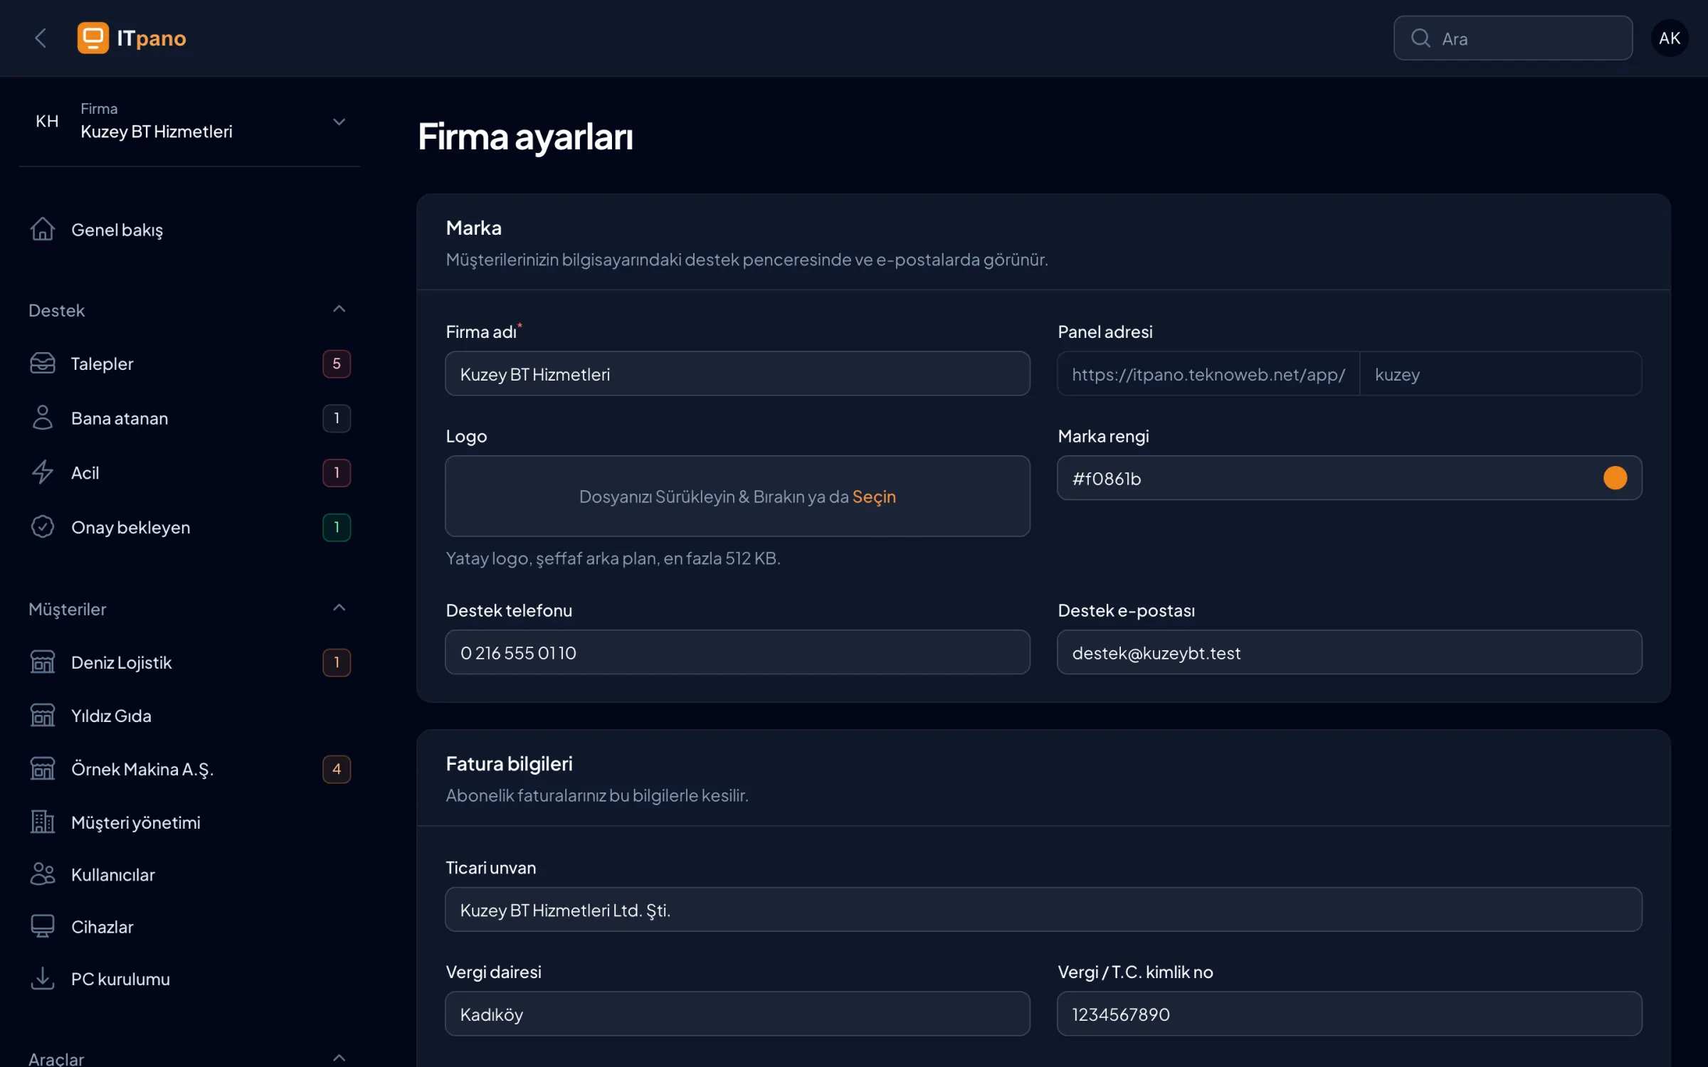Image resolution: width=1708 pixels, height=1067 pixels.
Task: Click the Marka rengi hex field
Action: pos(1349,478)
